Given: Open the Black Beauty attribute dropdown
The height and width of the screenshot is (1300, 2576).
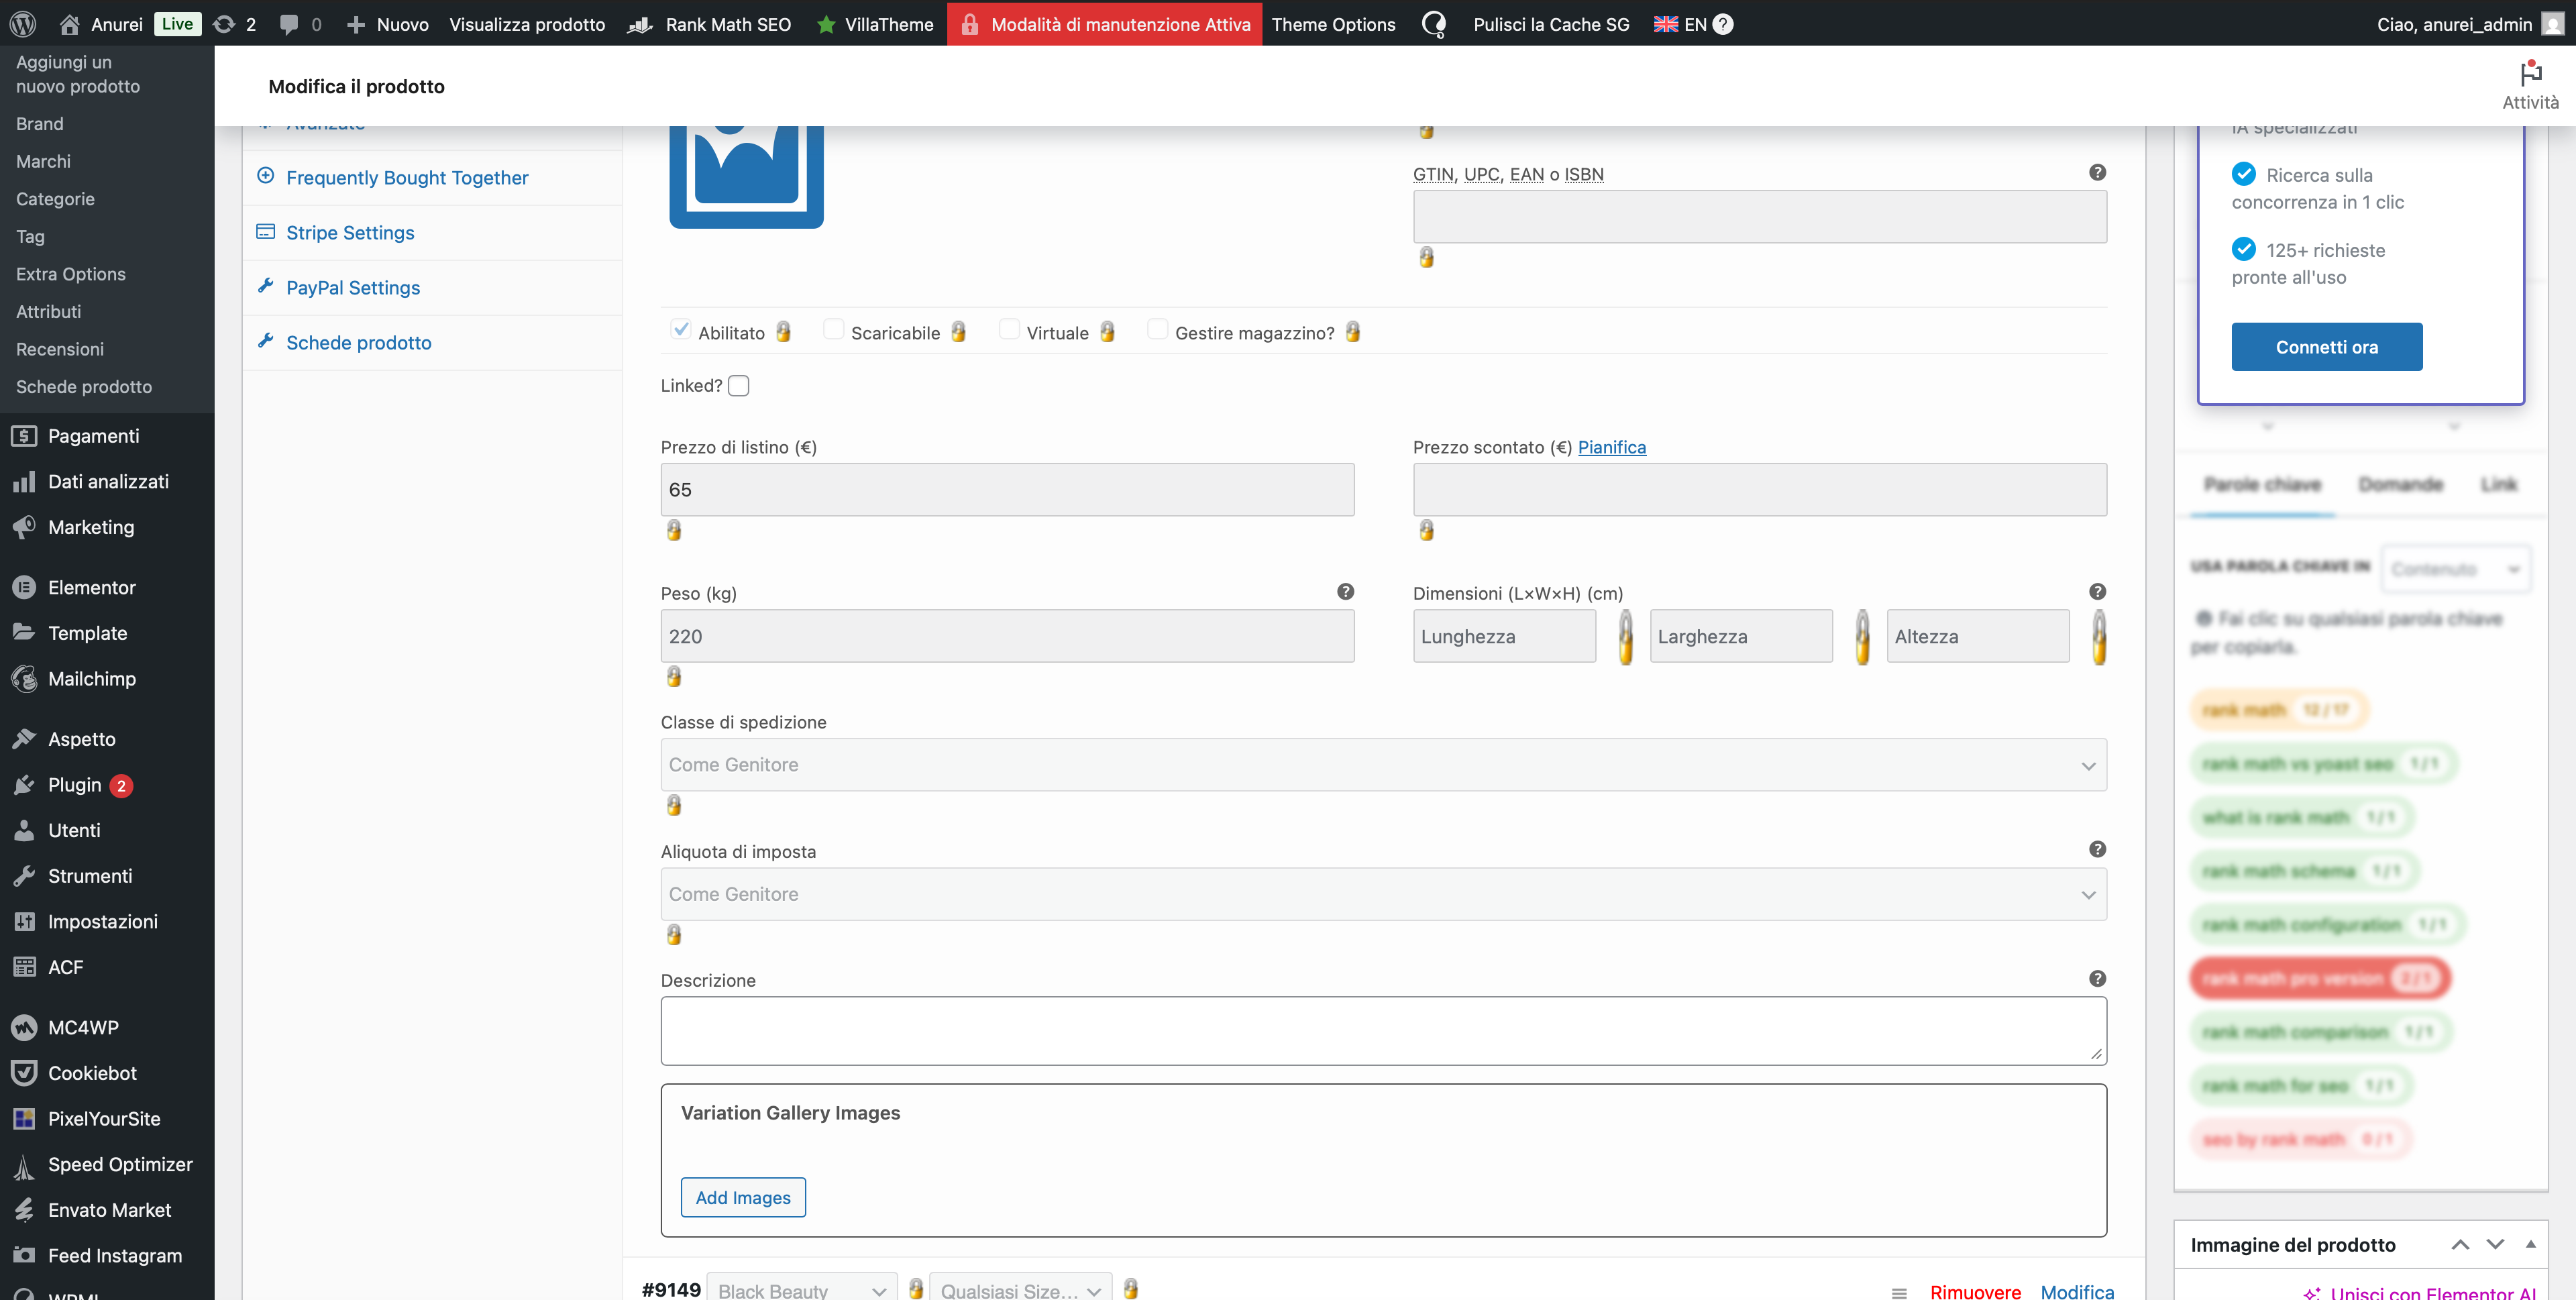Looking at the screenshot, I should (801, 1290).
